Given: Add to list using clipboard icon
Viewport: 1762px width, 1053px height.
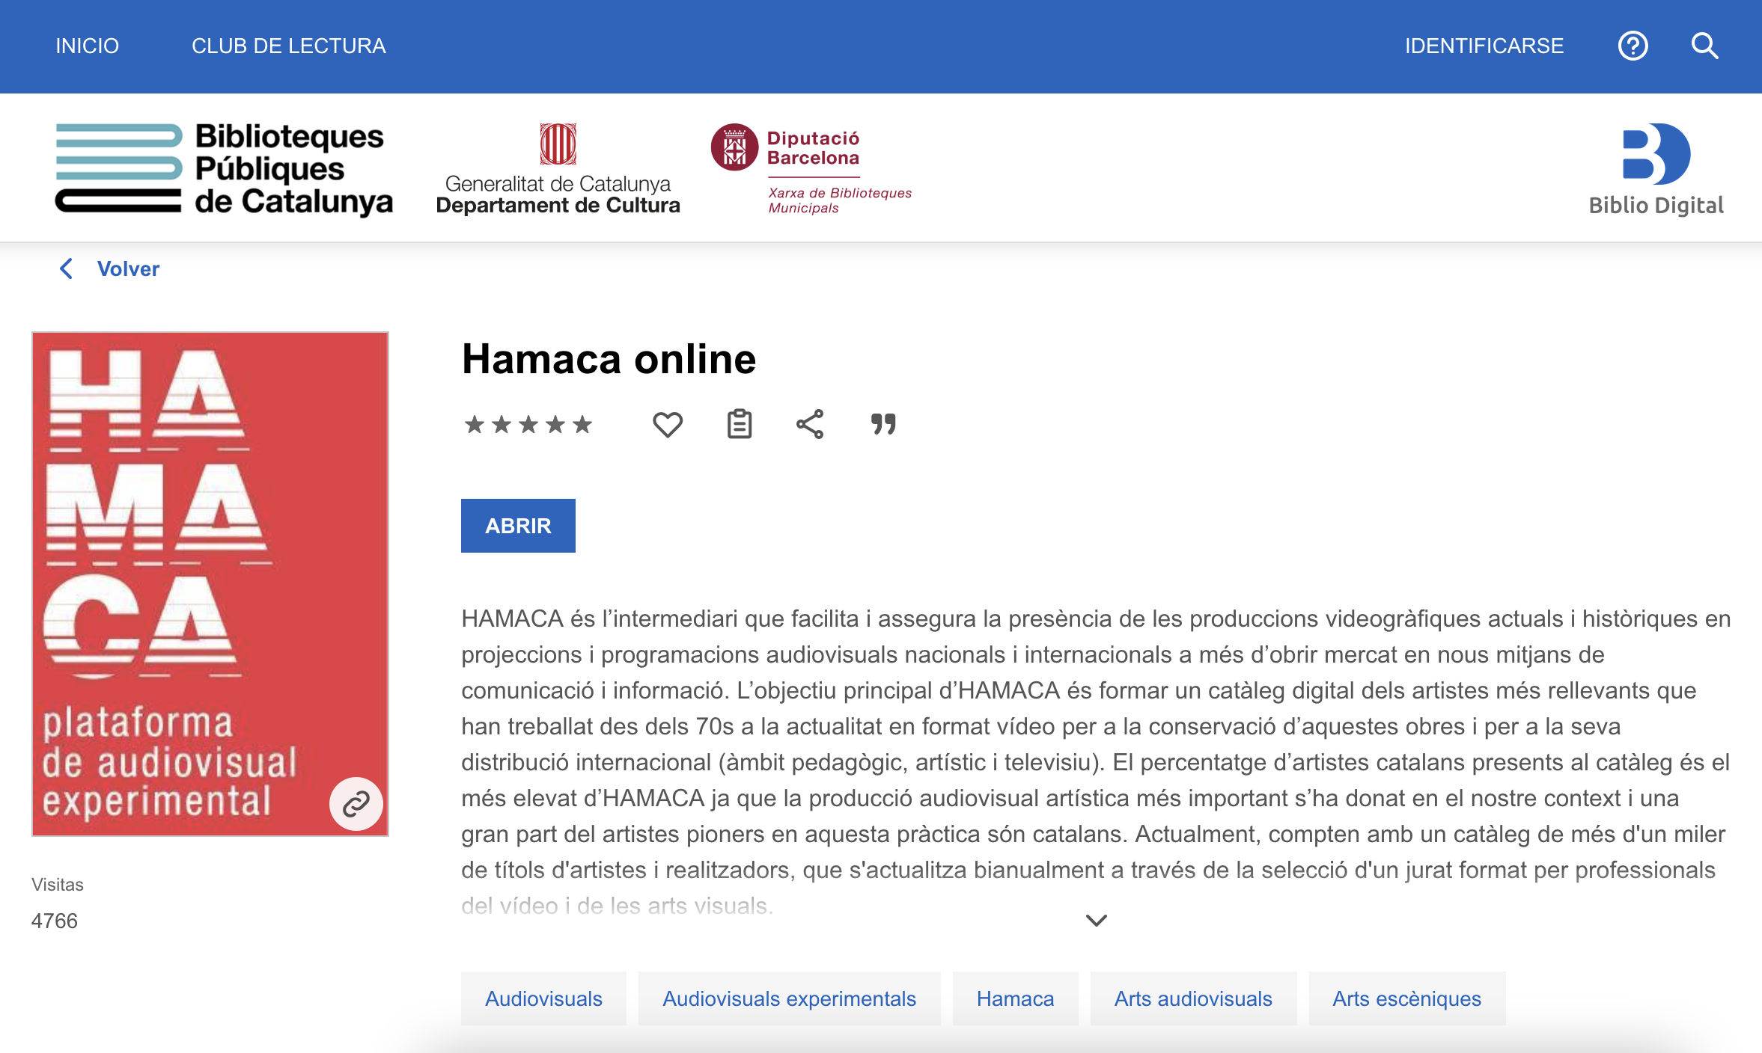Looking at the screenshot, I should click(740, 424).
